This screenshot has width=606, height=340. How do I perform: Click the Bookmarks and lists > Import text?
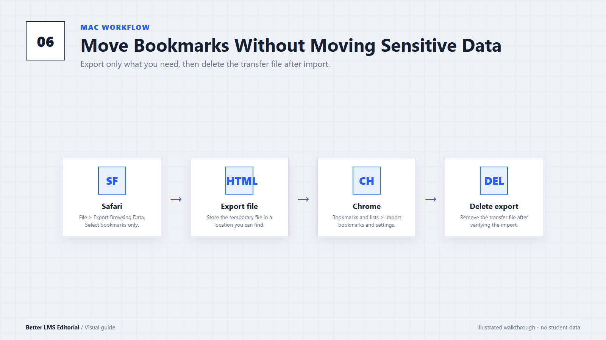pyautogui.click(x=367, y=221)
